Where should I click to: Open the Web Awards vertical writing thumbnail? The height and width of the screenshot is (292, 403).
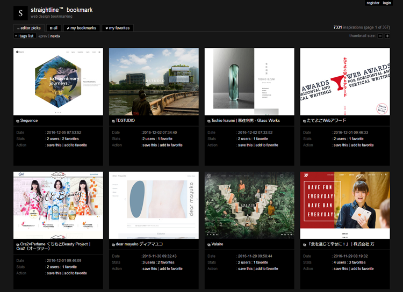[x=345, y=82]
